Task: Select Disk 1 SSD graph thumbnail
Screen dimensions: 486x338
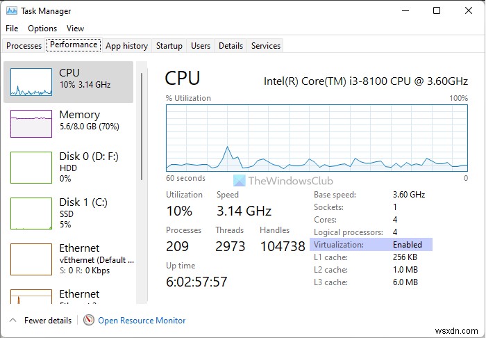Action: (x=31, y=214)
